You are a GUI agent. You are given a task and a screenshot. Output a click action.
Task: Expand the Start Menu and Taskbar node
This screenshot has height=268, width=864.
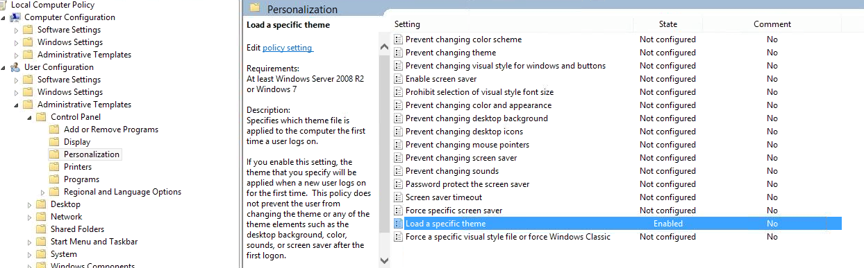[x=30, y=242]
